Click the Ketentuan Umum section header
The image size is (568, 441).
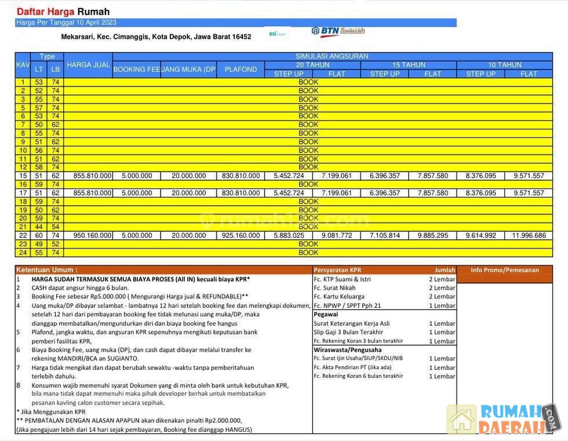[x=46, y=270]
